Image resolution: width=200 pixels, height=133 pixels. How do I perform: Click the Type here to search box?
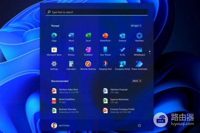tap(97, 12)
